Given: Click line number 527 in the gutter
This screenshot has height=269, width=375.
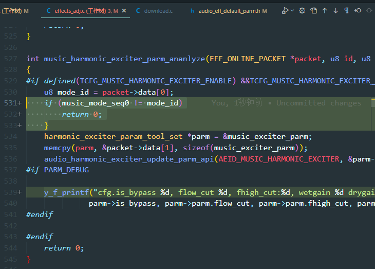Looking at the screenshot, I should click(x=10, y=59).
